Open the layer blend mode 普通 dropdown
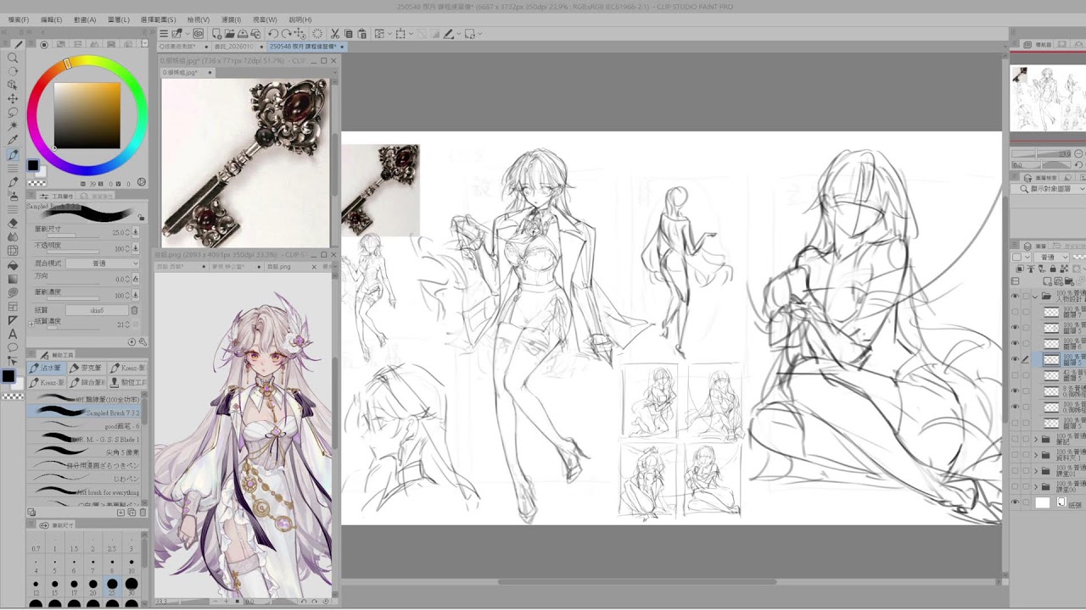This screenshot has height=610, width=1086. [x=1053, y=258]
